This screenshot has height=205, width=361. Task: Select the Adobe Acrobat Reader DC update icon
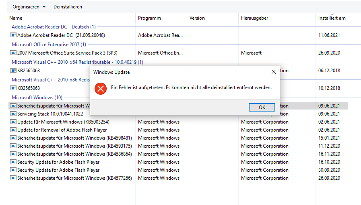13,35
